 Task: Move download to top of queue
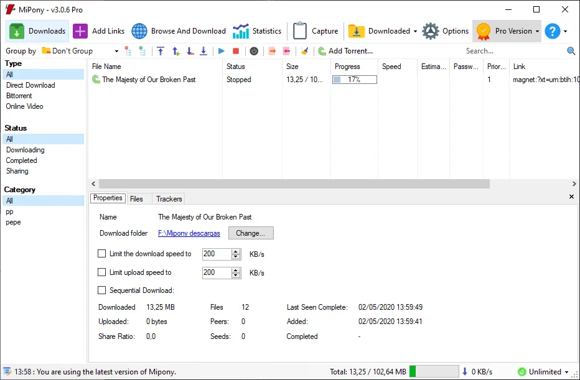(x=161, y=51)
